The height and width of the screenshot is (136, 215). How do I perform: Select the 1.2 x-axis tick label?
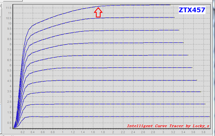coord(73,132)
